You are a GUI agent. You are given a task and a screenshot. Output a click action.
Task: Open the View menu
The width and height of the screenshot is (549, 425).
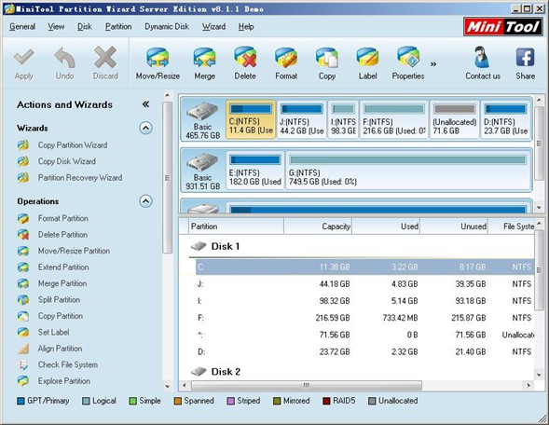click(x=56, y=27)
